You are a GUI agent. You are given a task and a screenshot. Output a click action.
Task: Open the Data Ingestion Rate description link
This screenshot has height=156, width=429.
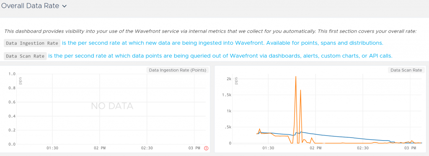pos(222,43)
